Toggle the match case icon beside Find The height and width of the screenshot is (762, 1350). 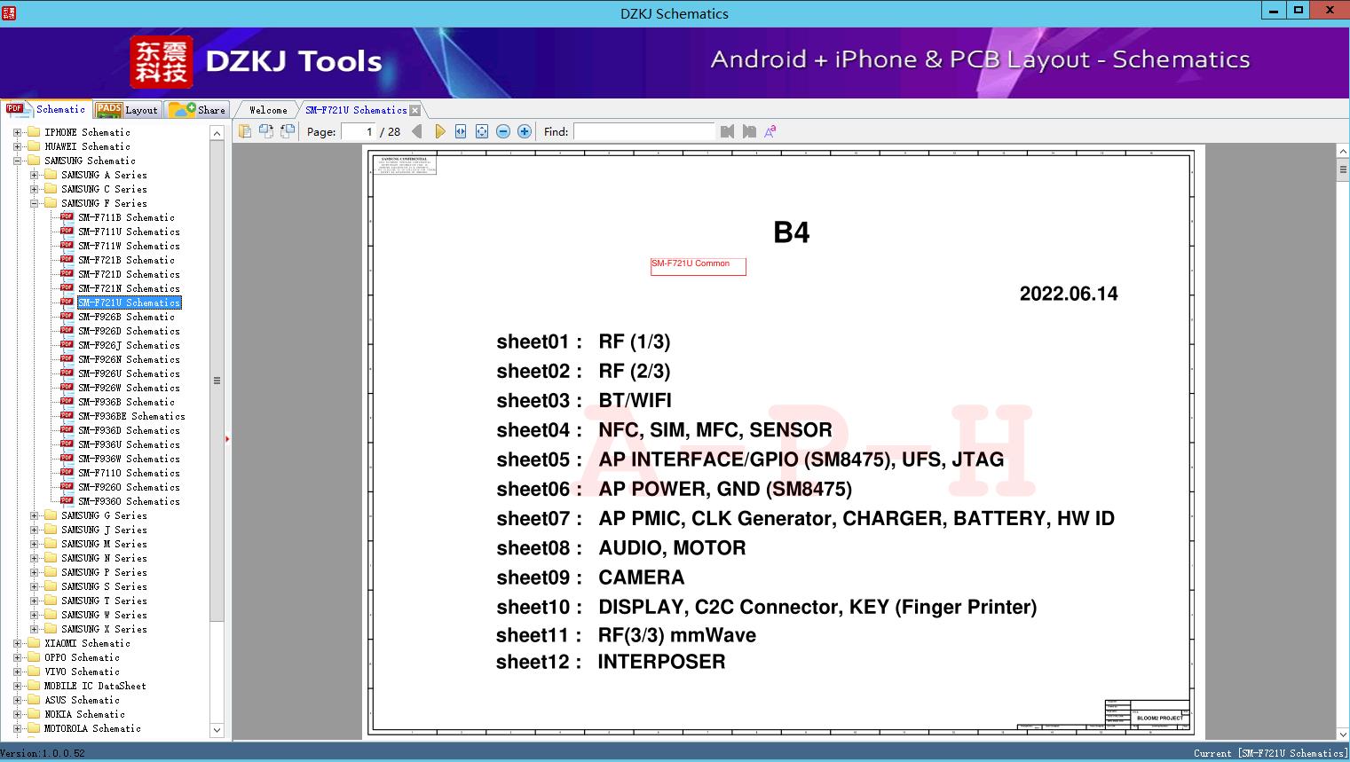click(x=770, y=131)
